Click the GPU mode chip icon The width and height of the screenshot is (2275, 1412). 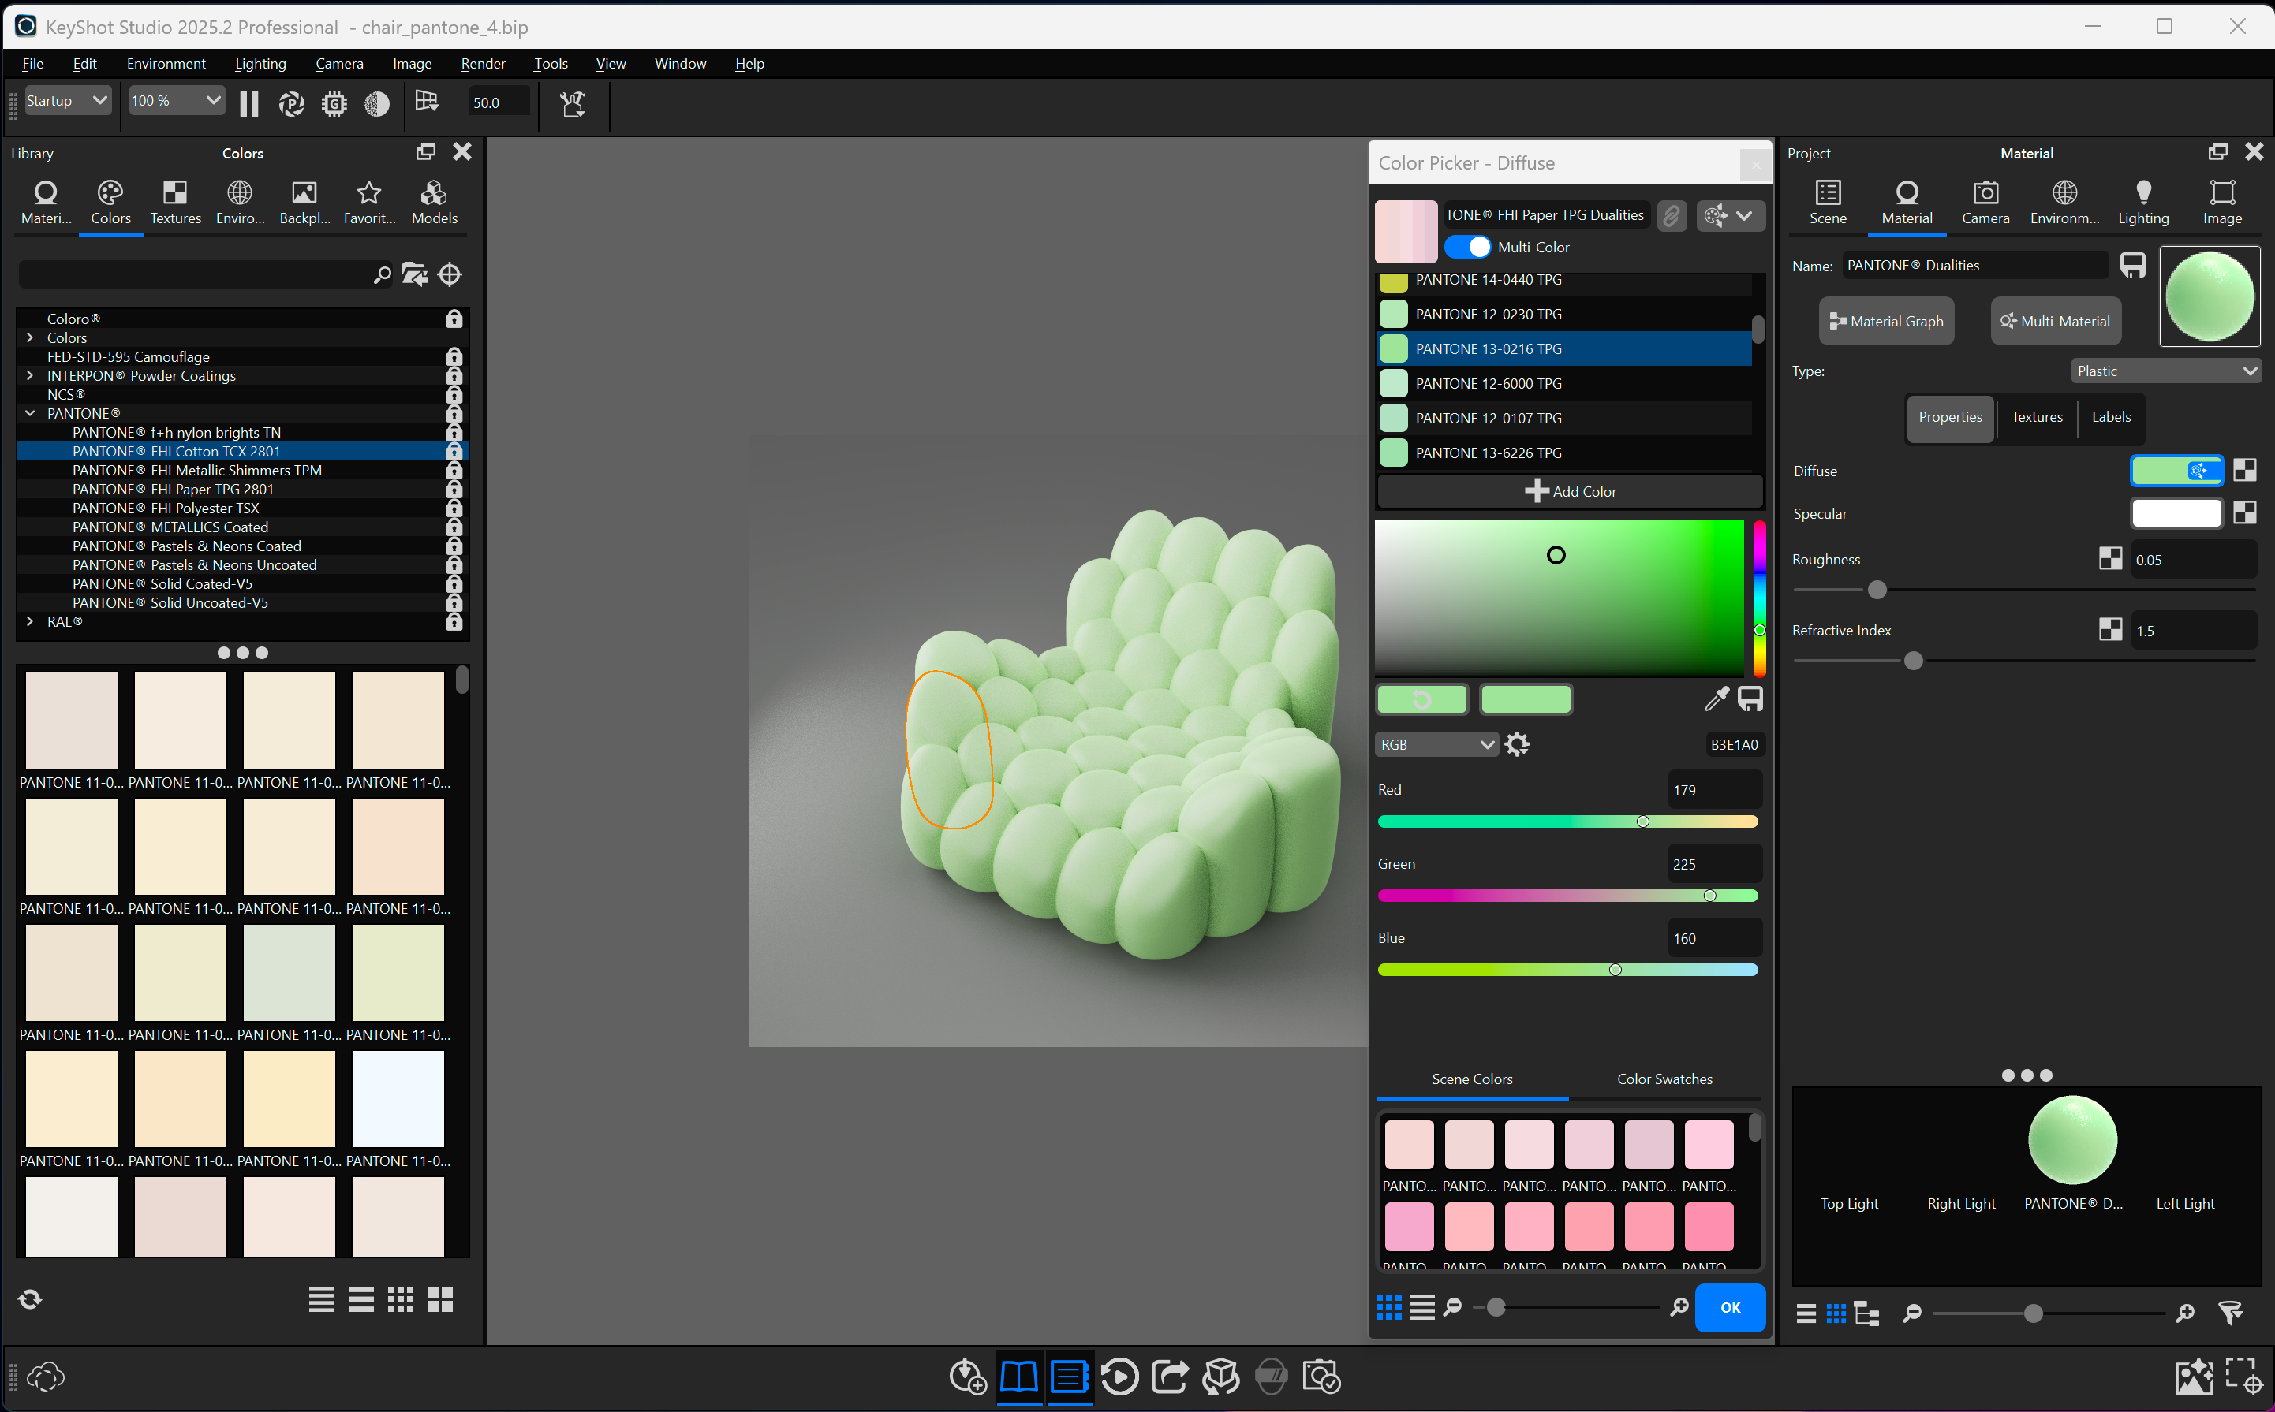click(334, 103)
